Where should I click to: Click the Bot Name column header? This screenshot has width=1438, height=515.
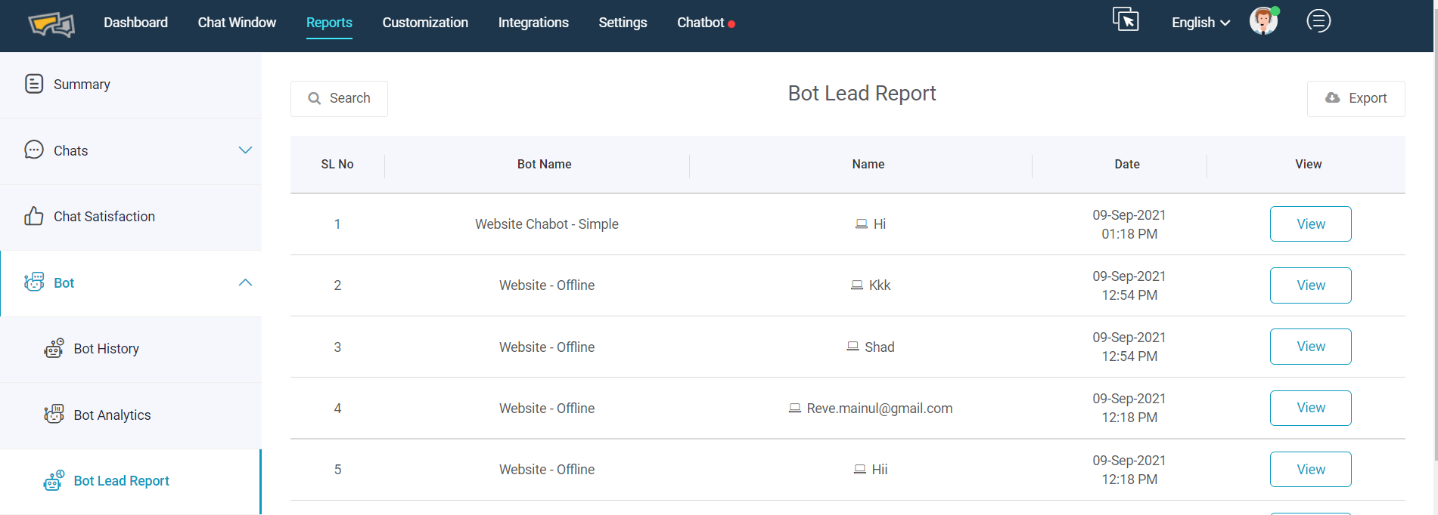coord(545,165)
